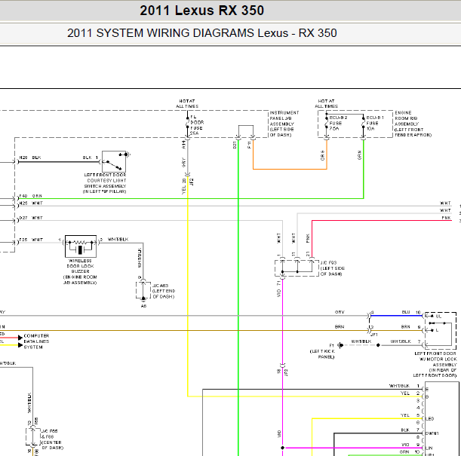The width and height of the screenshot is (461, 456).
Task: Click the 'H25 WHT' connector label
Action: pos(31,204)
